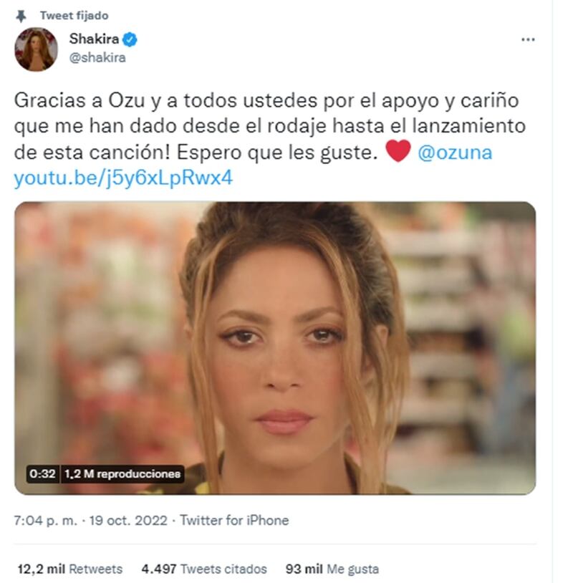This screenshot has width=573, height=583.
Task: Open the @ozuna mention link
Action: (x=455, y=153)
